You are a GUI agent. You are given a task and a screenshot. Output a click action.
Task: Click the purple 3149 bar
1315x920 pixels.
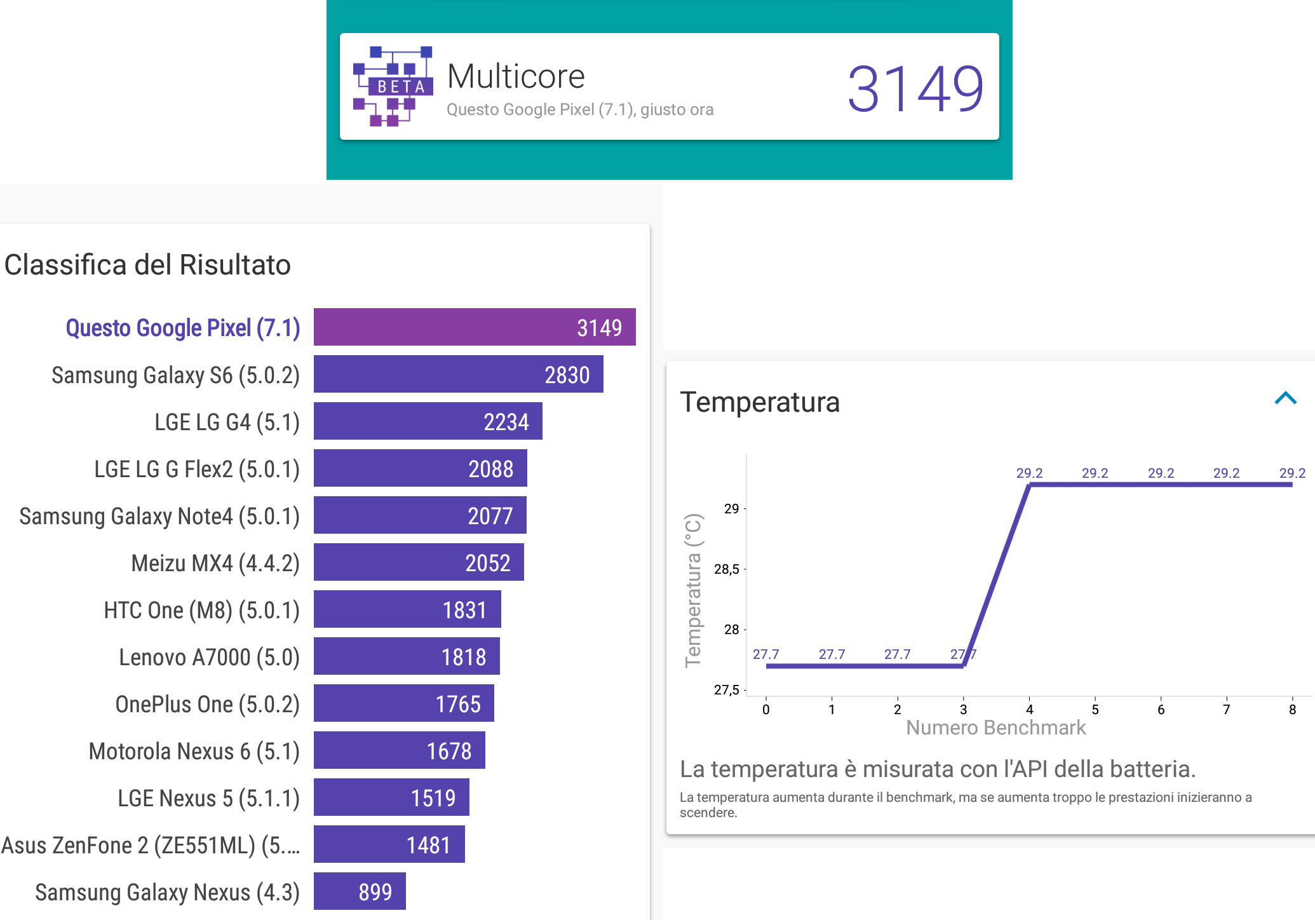pyautogui.click(x=475, y=327)
